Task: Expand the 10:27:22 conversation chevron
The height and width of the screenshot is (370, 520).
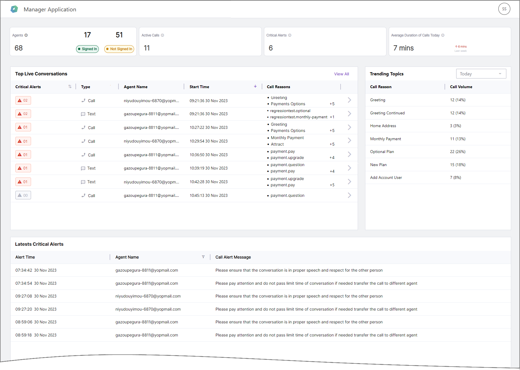Action: [x=349, y=127]
